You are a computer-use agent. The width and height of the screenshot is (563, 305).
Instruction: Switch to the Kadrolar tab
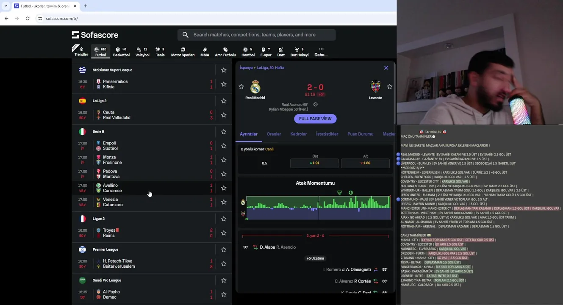[x=298, y=134]
